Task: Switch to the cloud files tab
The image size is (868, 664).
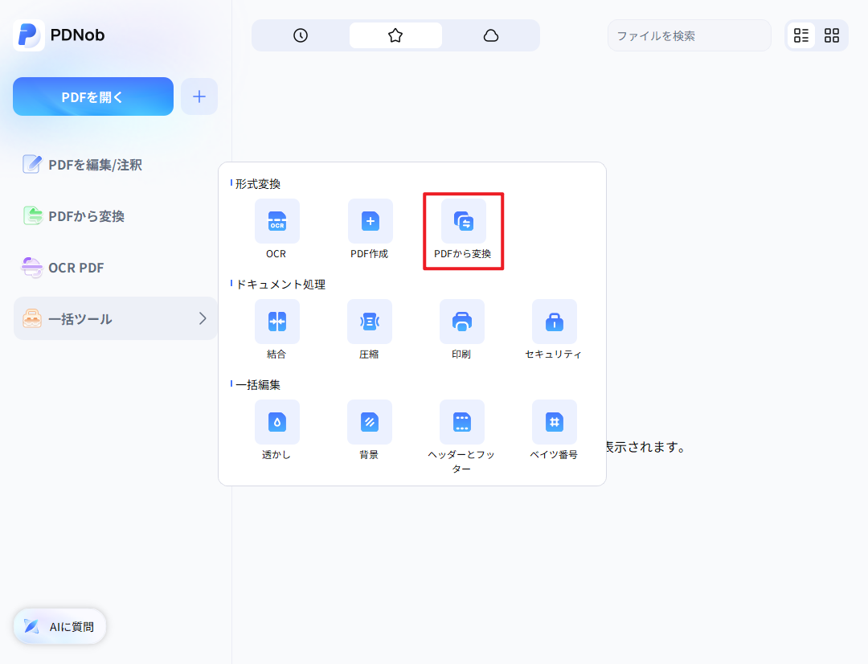Action: (x=491, y=35)
